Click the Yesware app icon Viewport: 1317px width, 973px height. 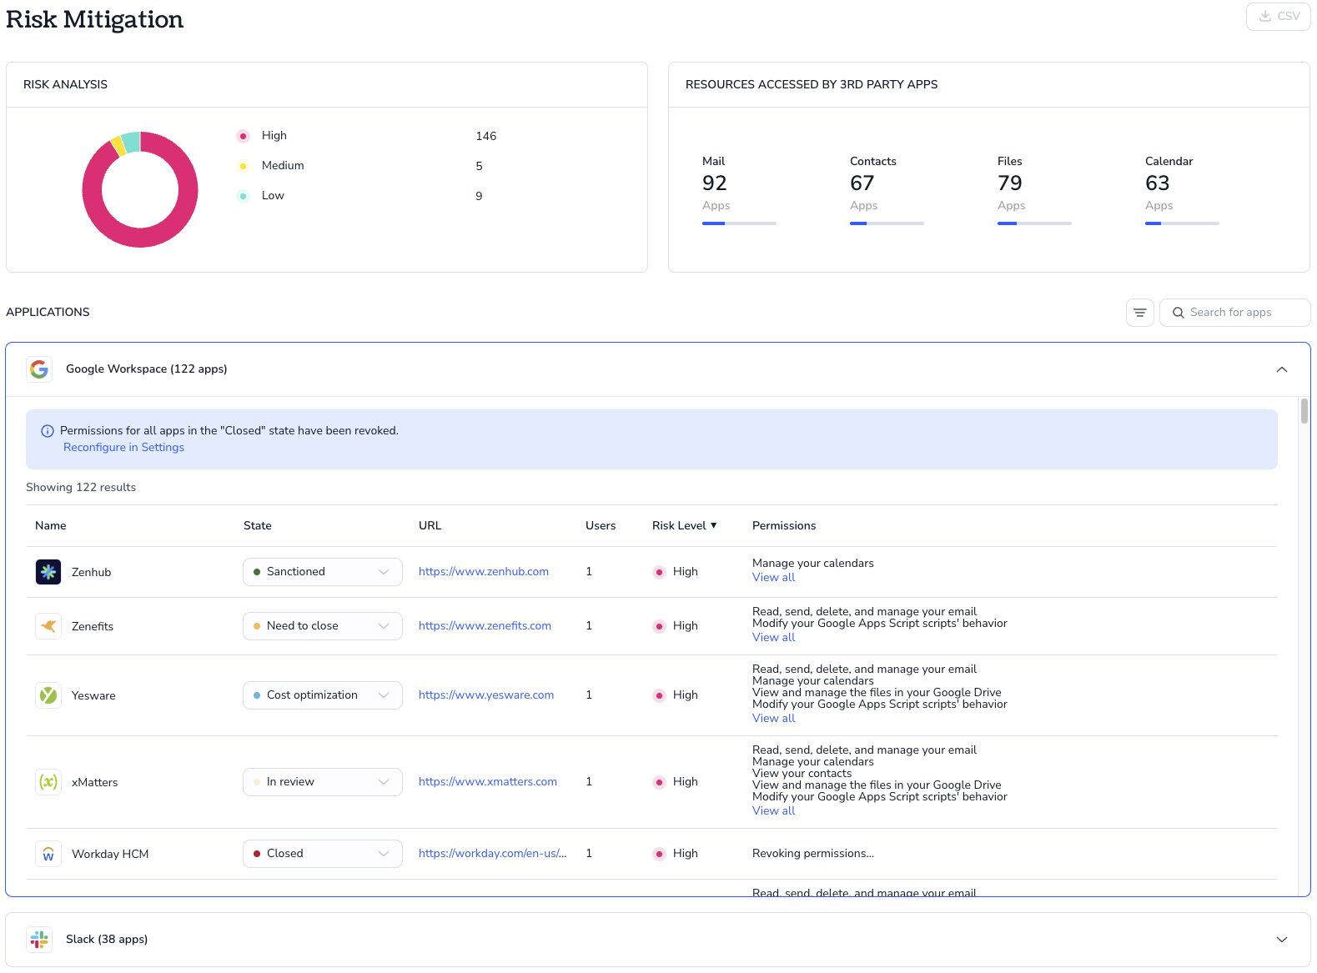[48, 695]
